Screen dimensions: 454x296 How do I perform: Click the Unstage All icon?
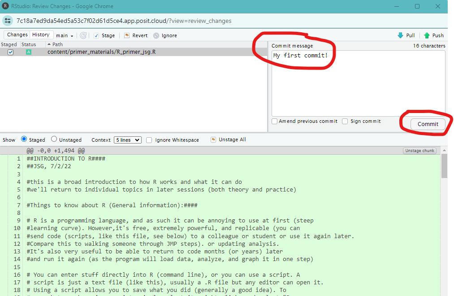(x=213, y=139)
